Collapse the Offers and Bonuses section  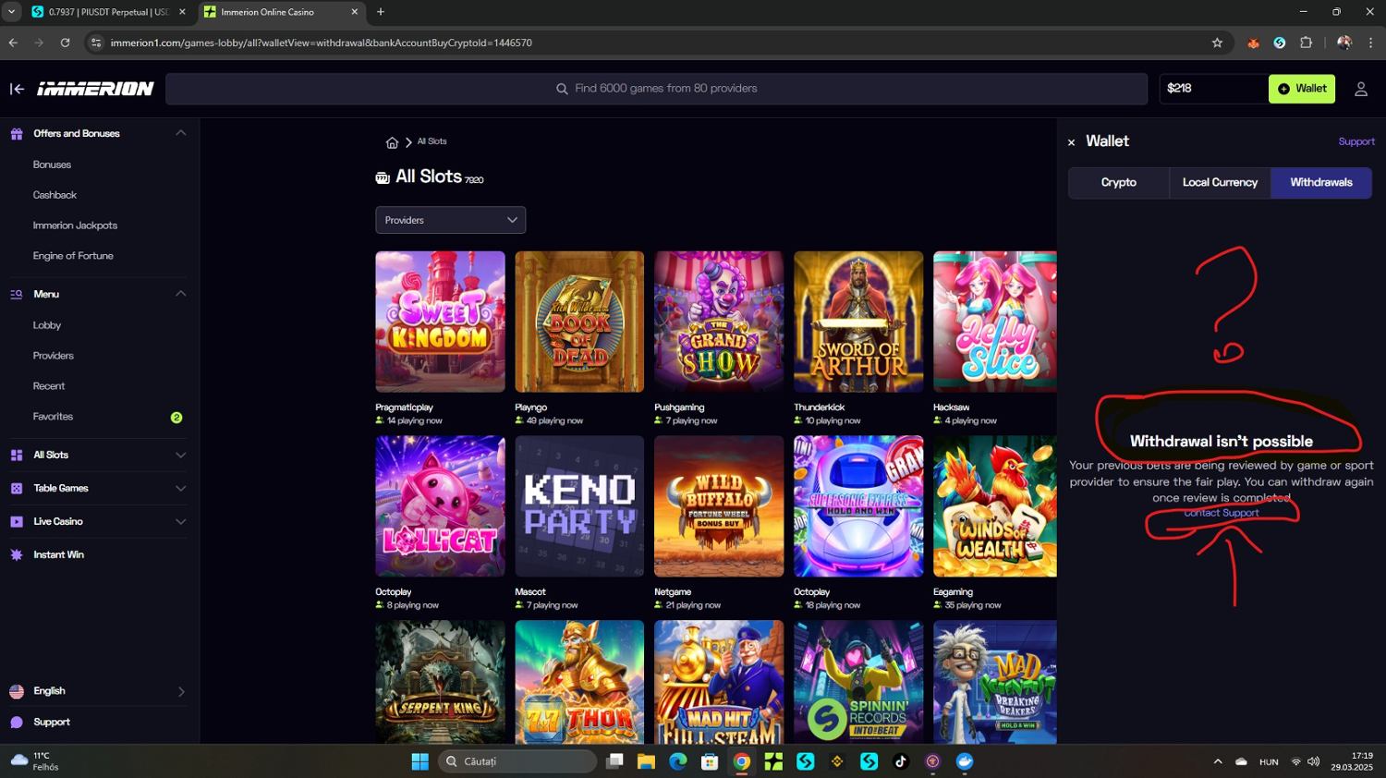[180, 133]
